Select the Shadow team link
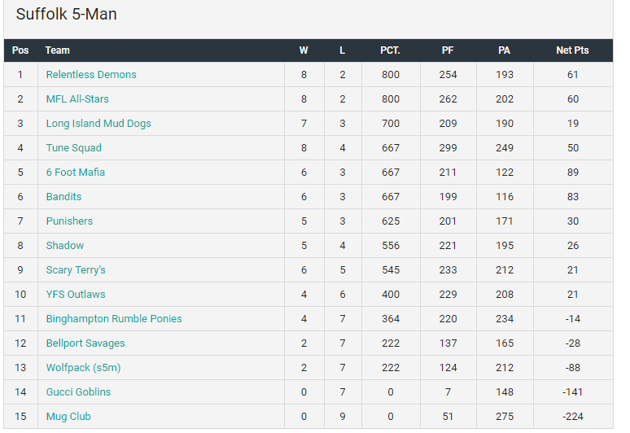The height and width of the screenshot is (433, 630). 65,246
